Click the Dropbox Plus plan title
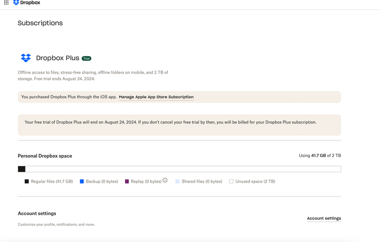 (57, 58)
